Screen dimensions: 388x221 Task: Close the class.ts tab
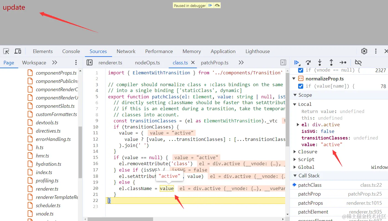(193, 63)
